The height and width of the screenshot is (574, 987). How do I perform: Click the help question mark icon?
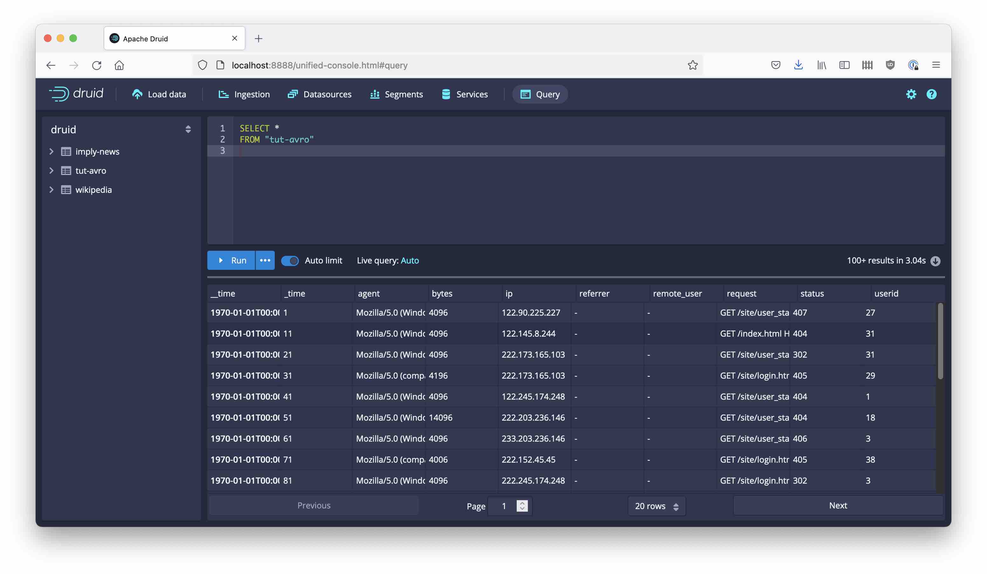(x=931, y=94)
